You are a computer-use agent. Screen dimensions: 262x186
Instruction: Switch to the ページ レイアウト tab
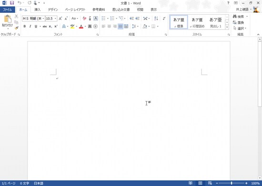coord(75,10)
